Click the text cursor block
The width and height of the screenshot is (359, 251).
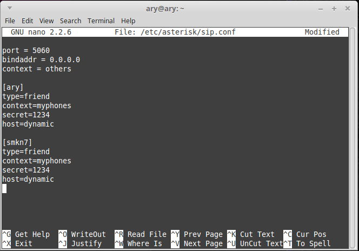pos(4,188)
